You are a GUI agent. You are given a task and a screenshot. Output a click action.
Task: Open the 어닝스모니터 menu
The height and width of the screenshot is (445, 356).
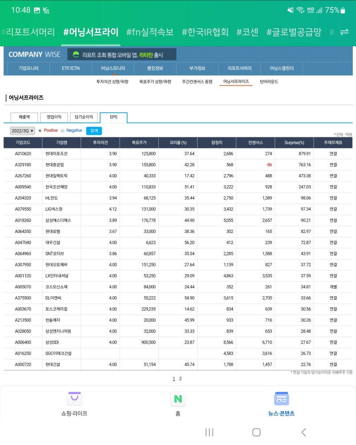point(113,69)
